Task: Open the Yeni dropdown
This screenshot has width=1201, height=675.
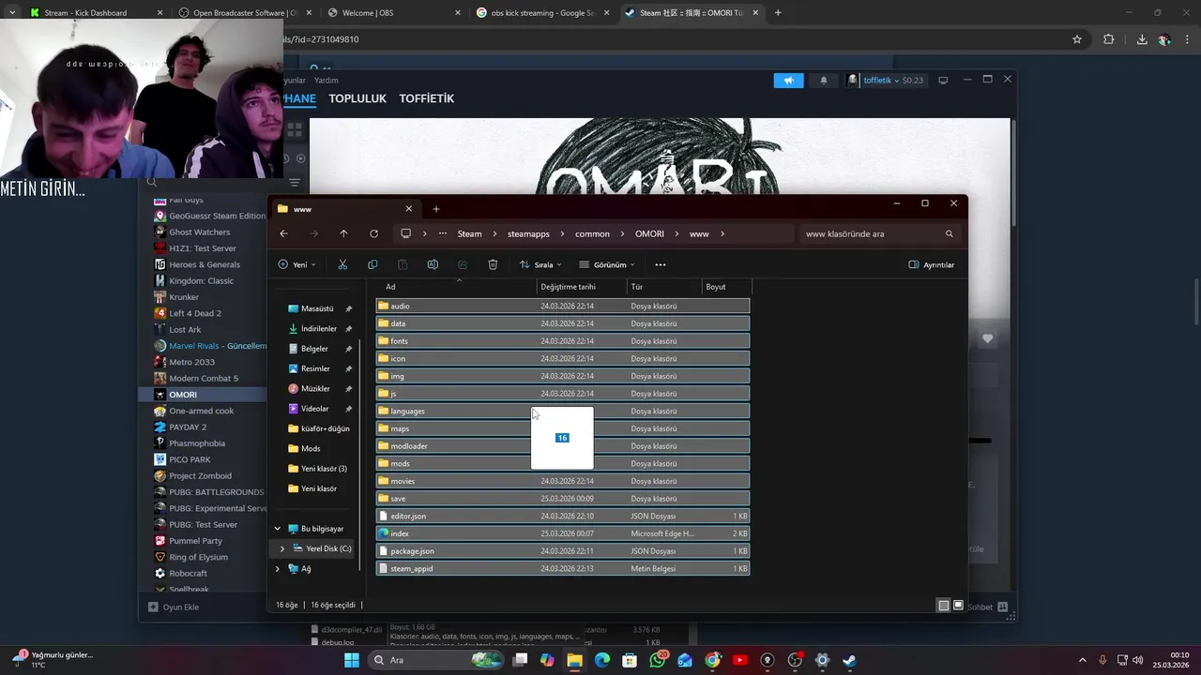Action: [x=297, y=264]
